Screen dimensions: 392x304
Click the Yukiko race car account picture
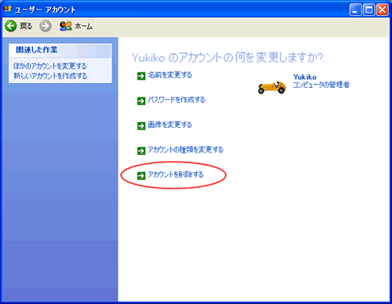[x=272, y=87]
